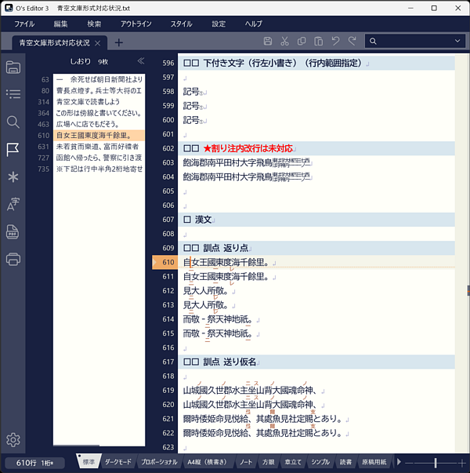Viewport: 470px width, 473px height.
Task: Click the 漢文 heading on line 607
Action: pyautogui.click(x=203, y=220)
